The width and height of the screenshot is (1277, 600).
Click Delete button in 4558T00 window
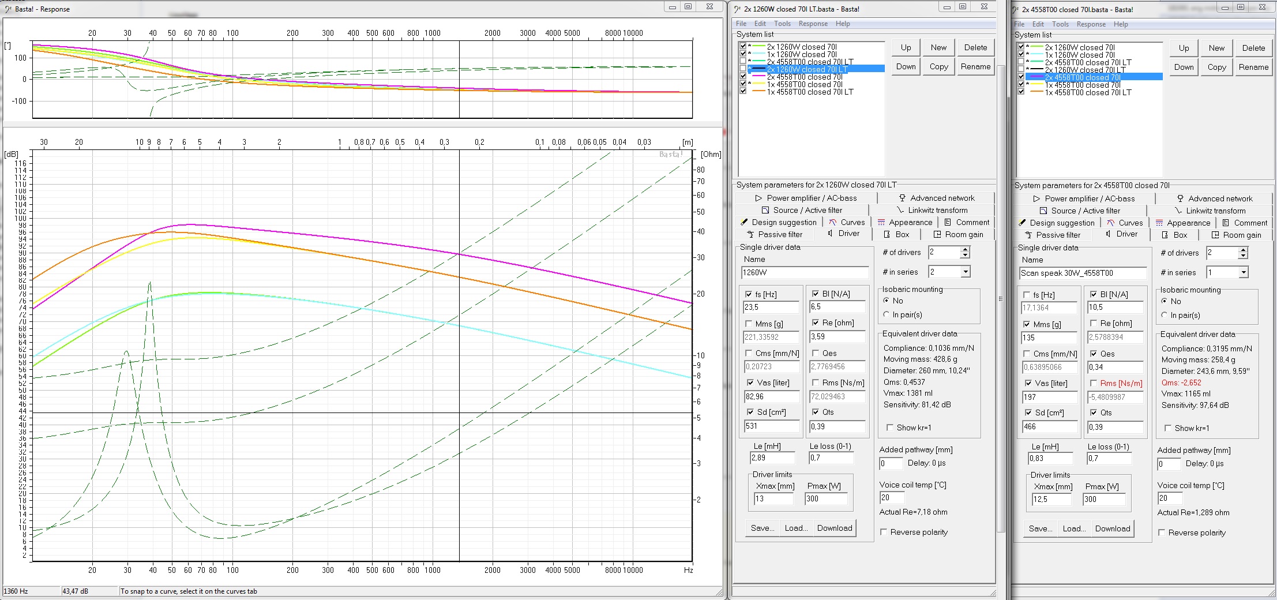pyautogui.click(x=1253, y=48)
